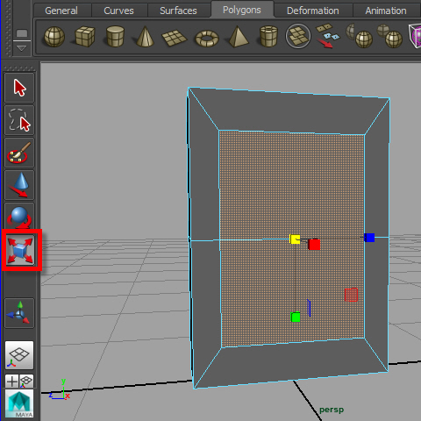This screenshot has height=421, width=421.
Task: Select the arrow Select tool
Action: click(19, 88)
